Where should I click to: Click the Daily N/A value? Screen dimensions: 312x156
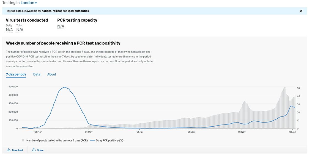[9, 30]
